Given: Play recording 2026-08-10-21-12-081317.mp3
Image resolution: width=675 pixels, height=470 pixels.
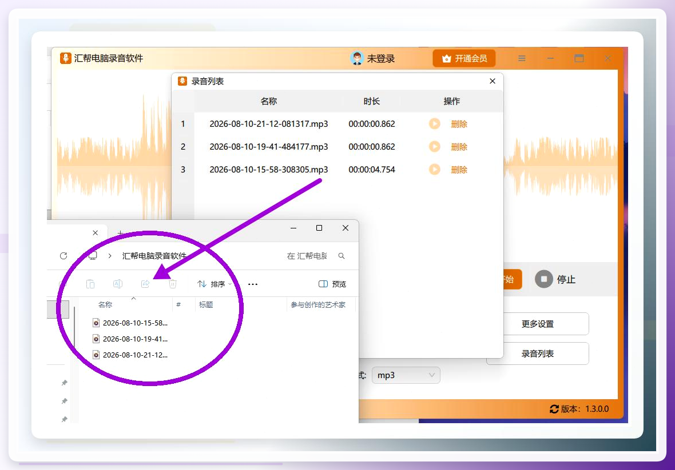Looking at the screenshot, I should point(434,124).
